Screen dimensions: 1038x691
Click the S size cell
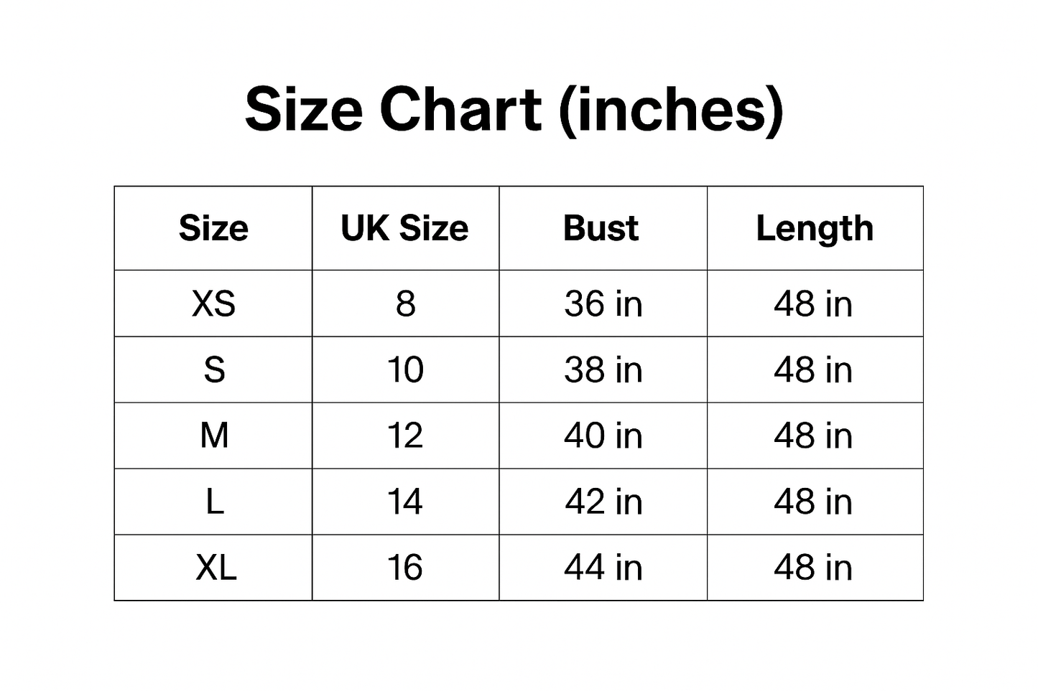214,370
